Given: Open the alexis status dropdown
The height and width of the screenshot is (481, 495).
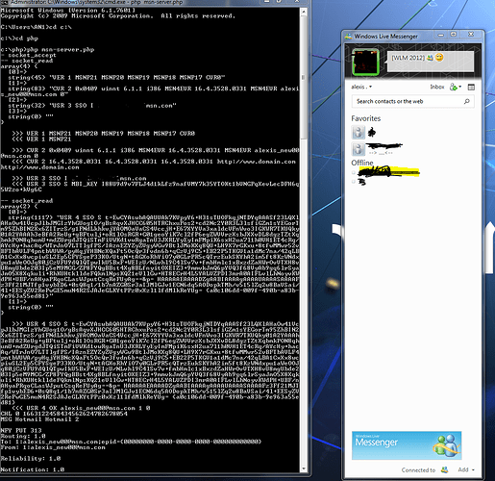Looking at the screenshot, I should 361,87.
